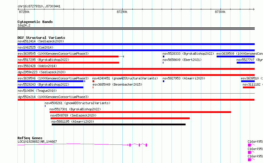Click the nsv4508261 (gnomADStructuralVariants) label
This screenshot has width=263, height=163.
pyautogui.click(x=77, y=103)
